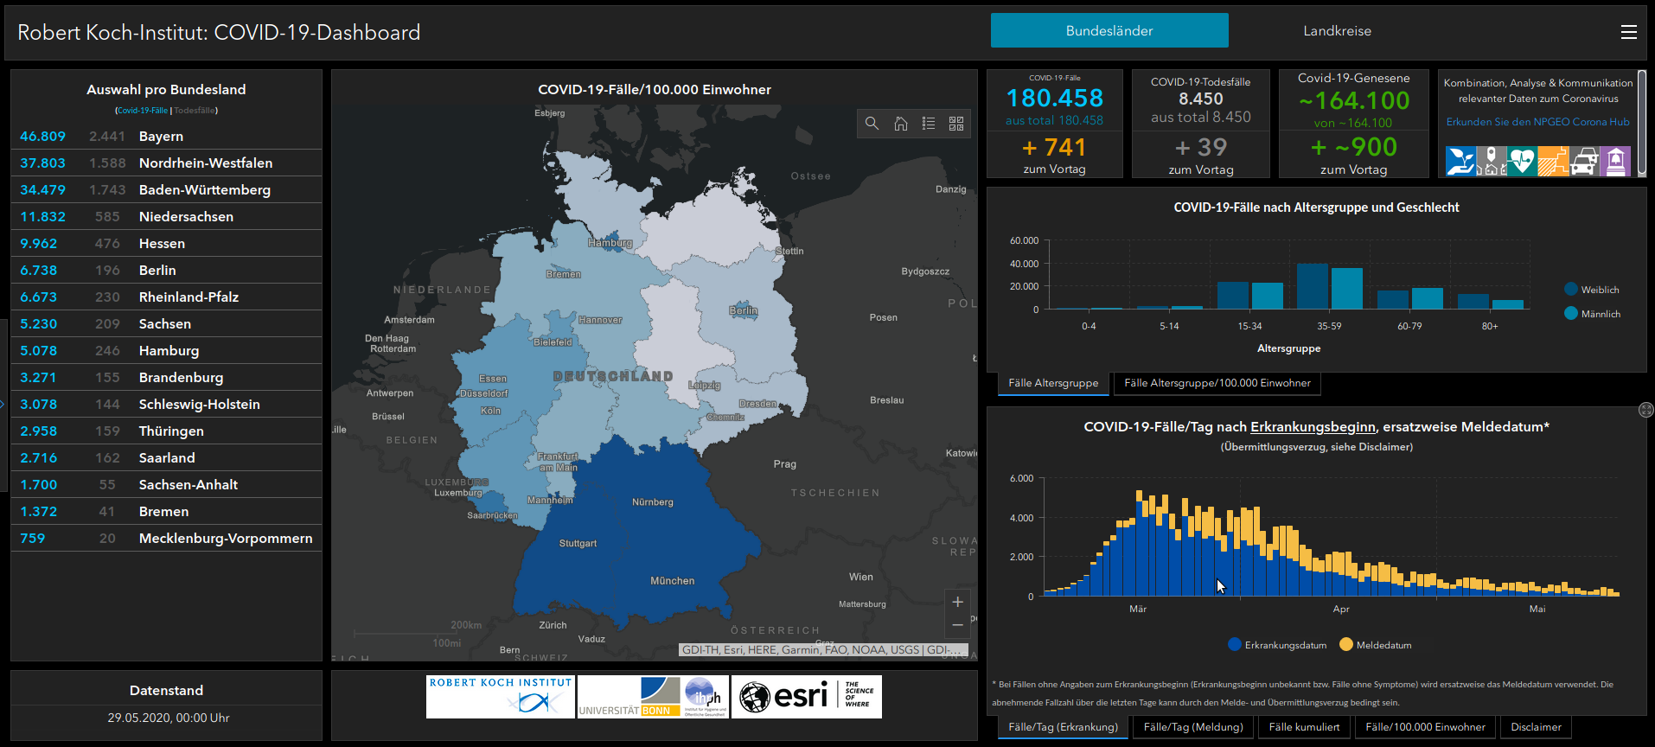Show the map legend list
Screen dimensions: 1655x747
point(929,124)
